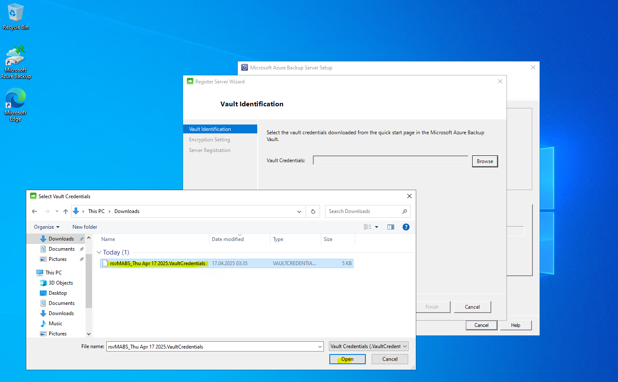Open the Organize menu
The image size is (618, 382).
(x=47, y=227)
